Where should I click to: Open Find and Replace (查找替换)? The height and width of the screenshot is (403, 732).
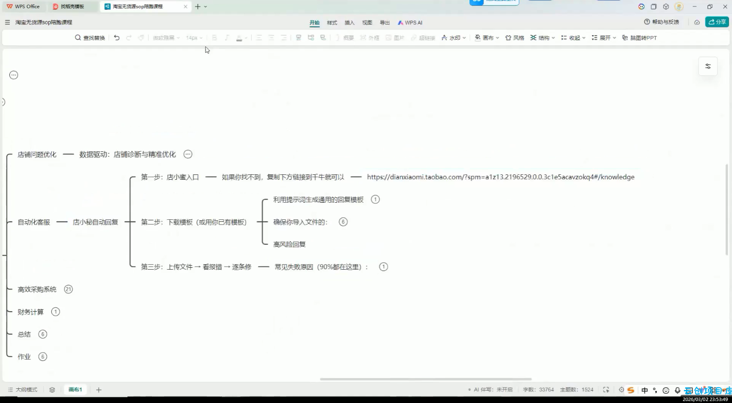tap(90, 38)
